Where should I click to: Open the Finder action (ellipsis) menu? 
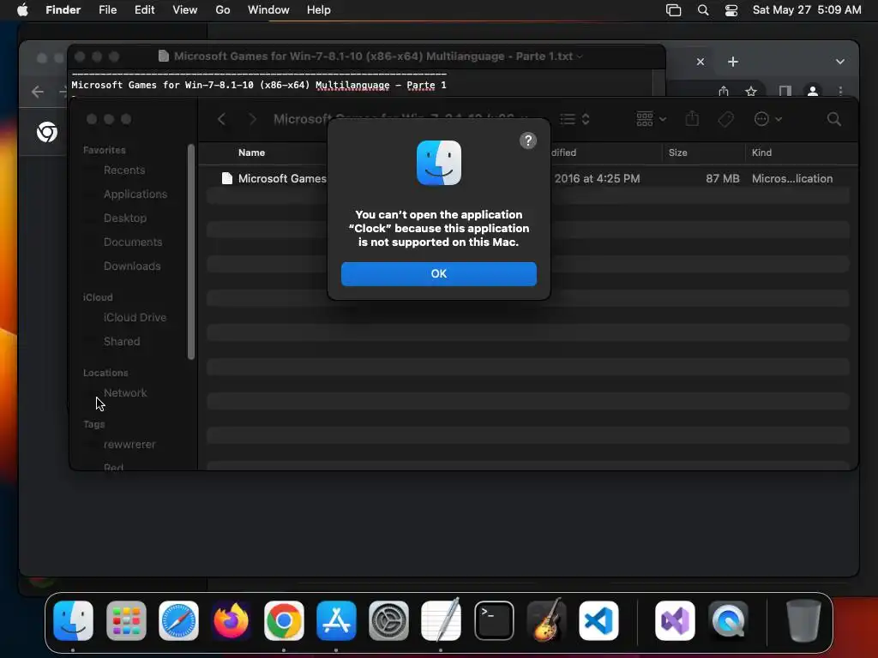(767, 118)
